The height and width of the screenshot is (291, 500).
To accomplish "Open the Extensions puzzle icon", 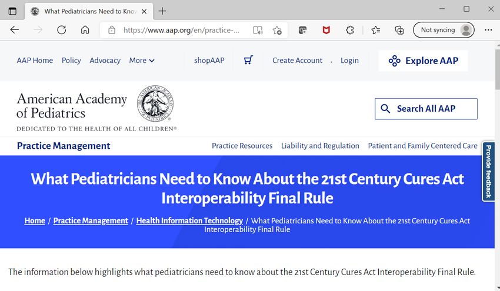I will (350, 31).
